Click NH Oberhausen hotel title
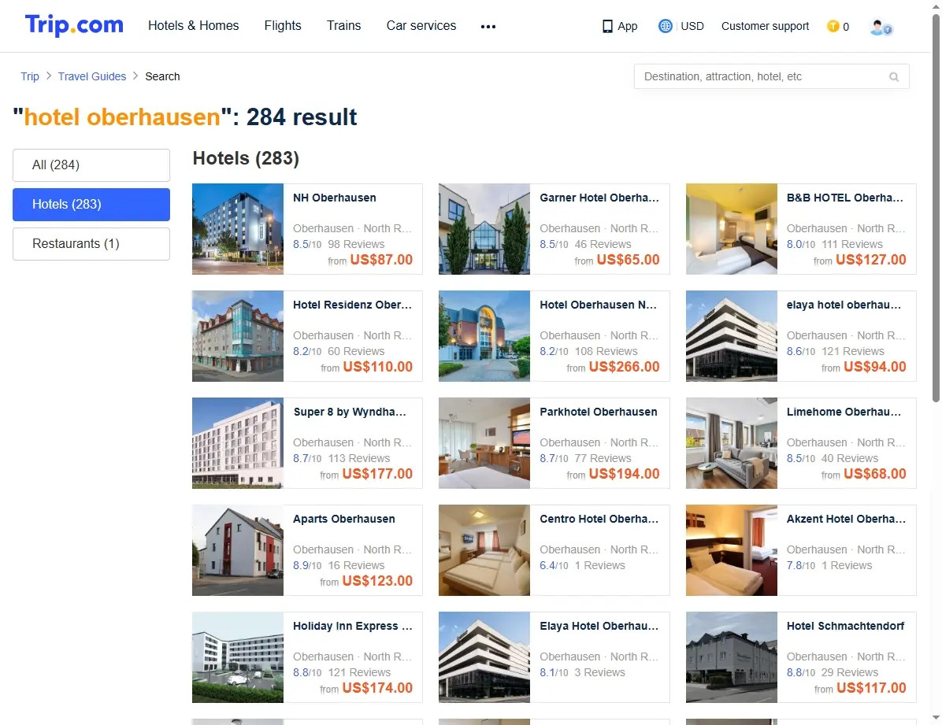The height and width of the screenshot is (725, 942). (x=335, y=198)
